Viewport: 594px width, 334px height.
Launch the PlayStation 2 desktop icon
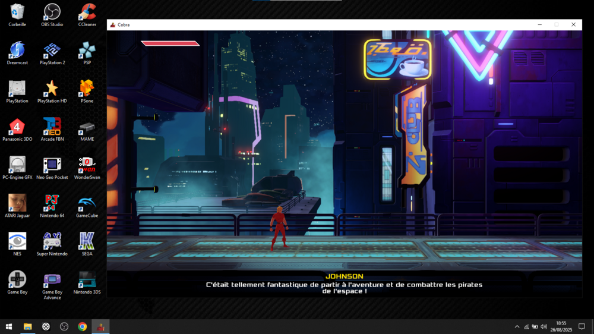point(52,51)
